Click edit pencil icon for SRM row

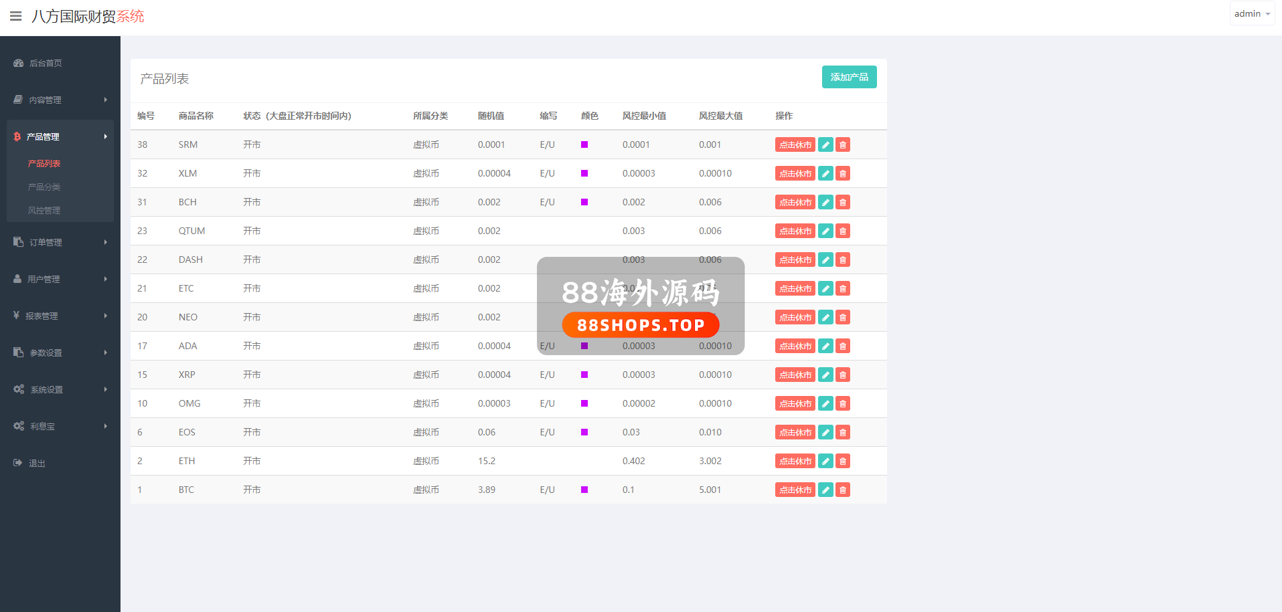coord(825,144)
